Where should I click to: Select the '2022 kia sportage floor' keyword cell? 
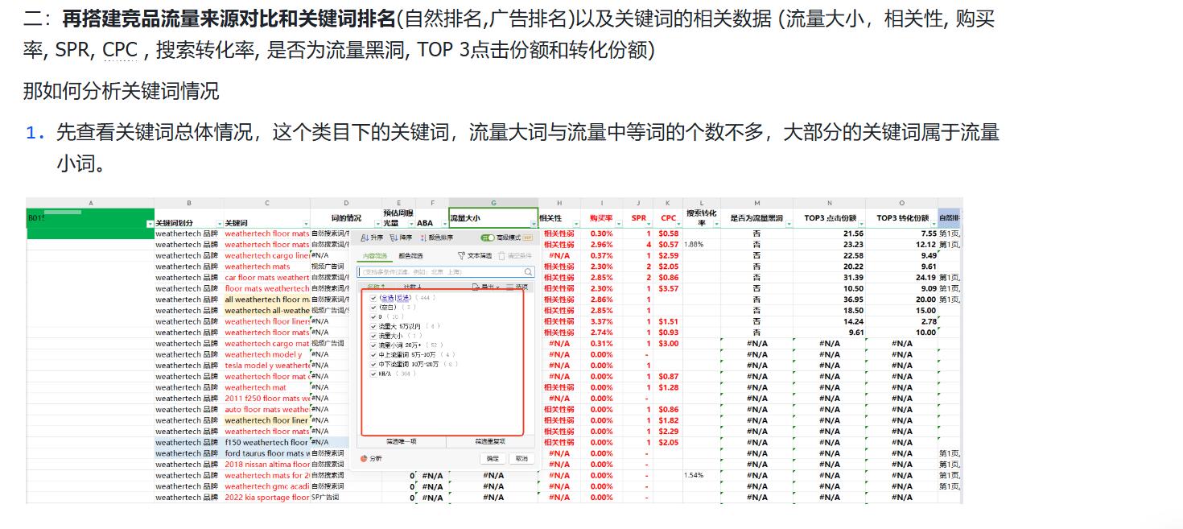point(267,498)
